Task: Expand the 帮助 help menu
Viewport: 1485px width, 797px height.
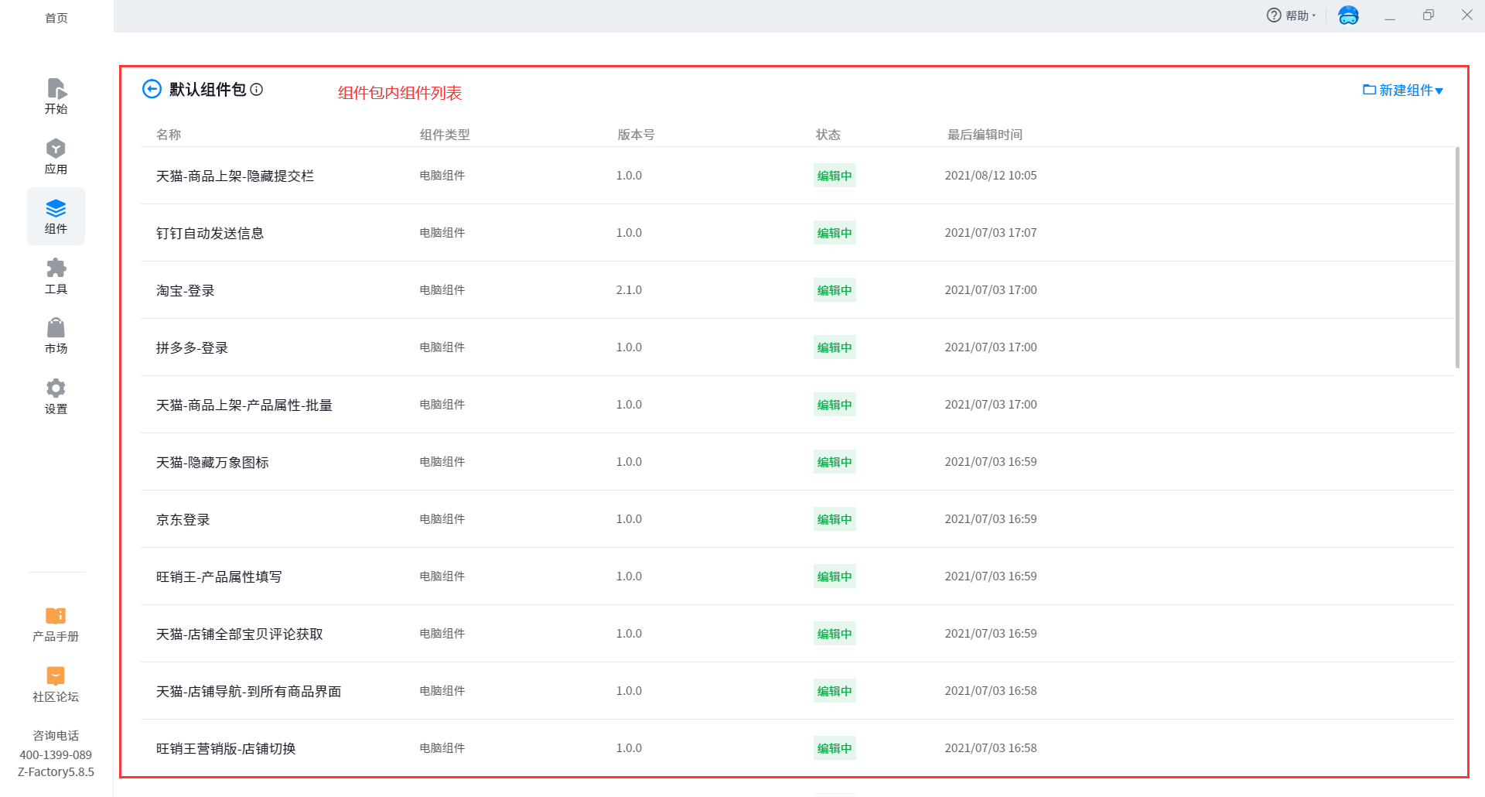Action: click(x=1291, y=15)
